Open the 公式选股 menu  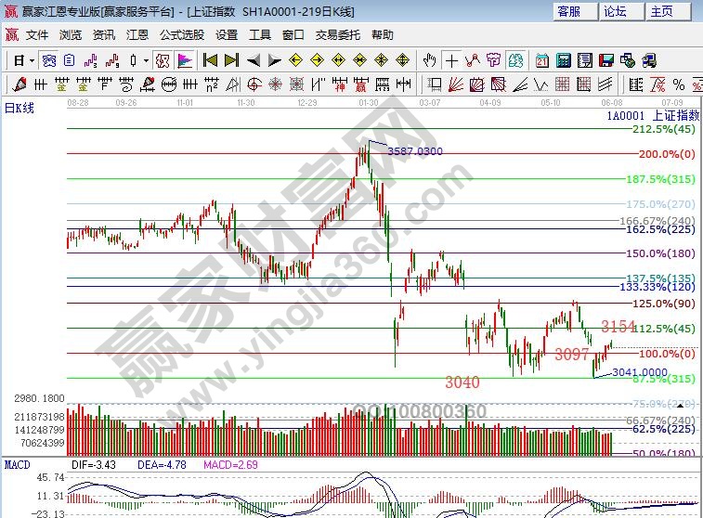pyautogui.click(x=181, y=35)
